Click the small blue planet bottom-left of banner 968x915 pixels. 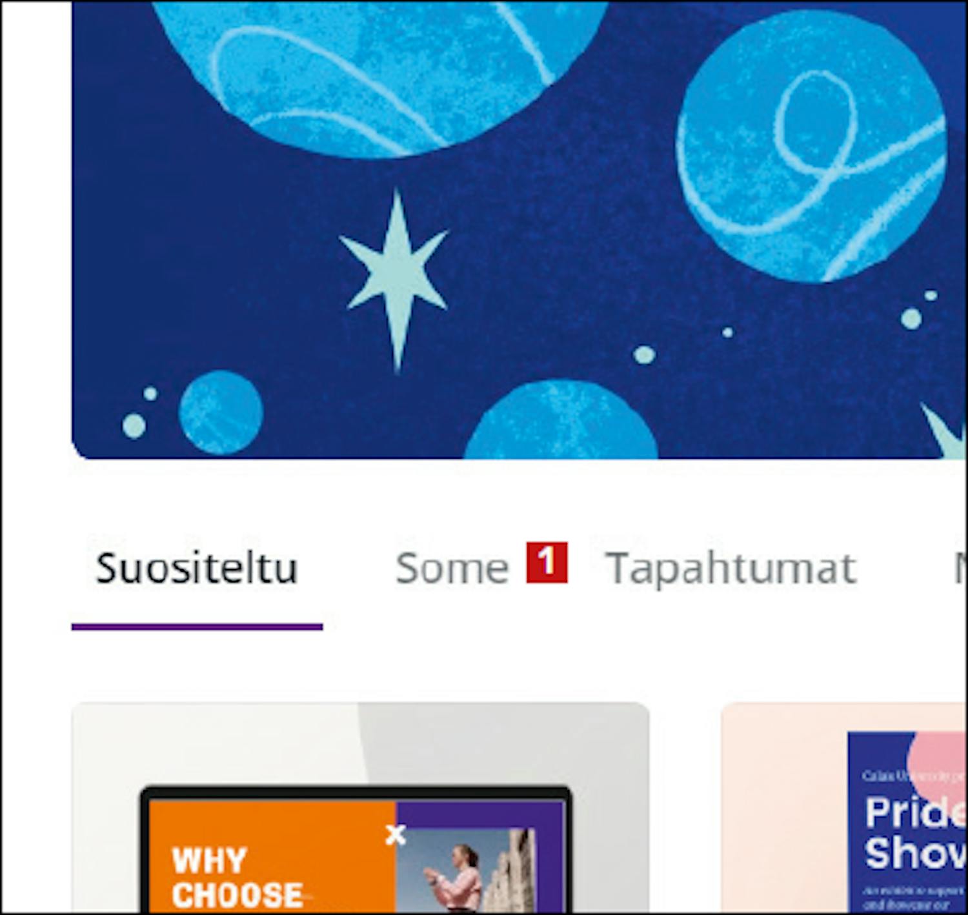[x=221, y=413]
